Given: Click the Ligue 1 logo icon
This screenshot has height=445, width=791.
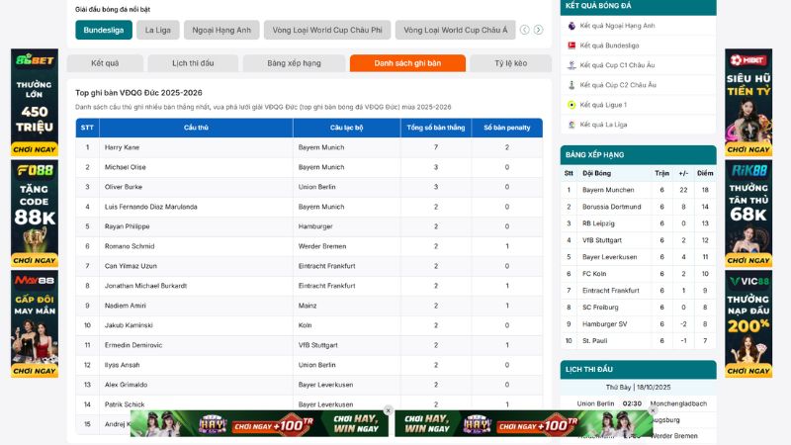Looking at the screenshot, I should (571, 105).
